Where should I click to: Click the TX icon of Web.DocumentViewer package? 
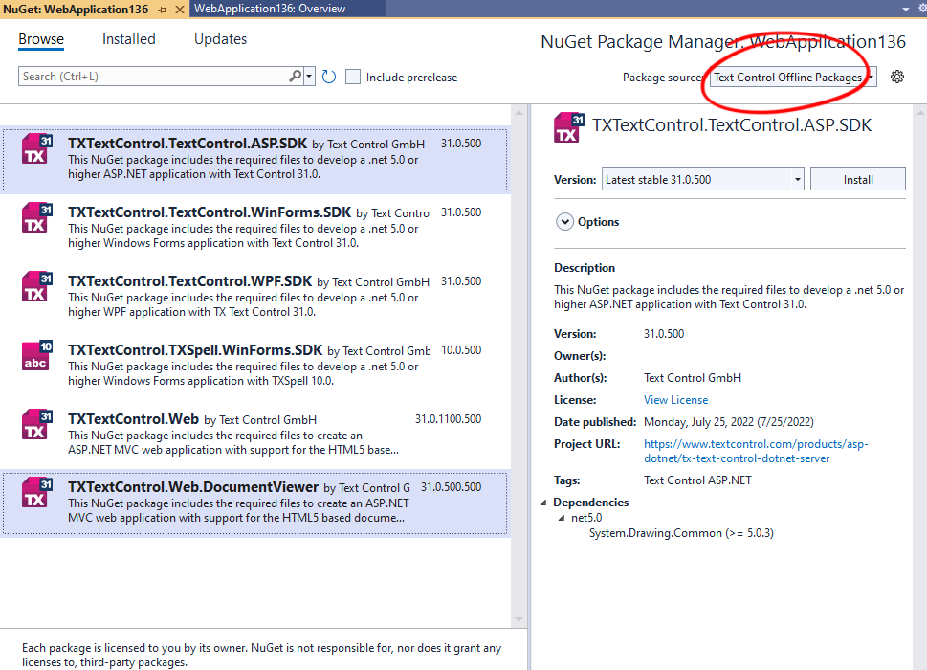(37, 493)
